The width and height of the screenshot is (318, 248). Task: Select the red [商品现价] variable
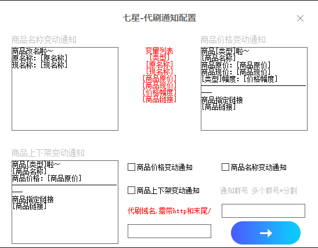coord(160,85)
